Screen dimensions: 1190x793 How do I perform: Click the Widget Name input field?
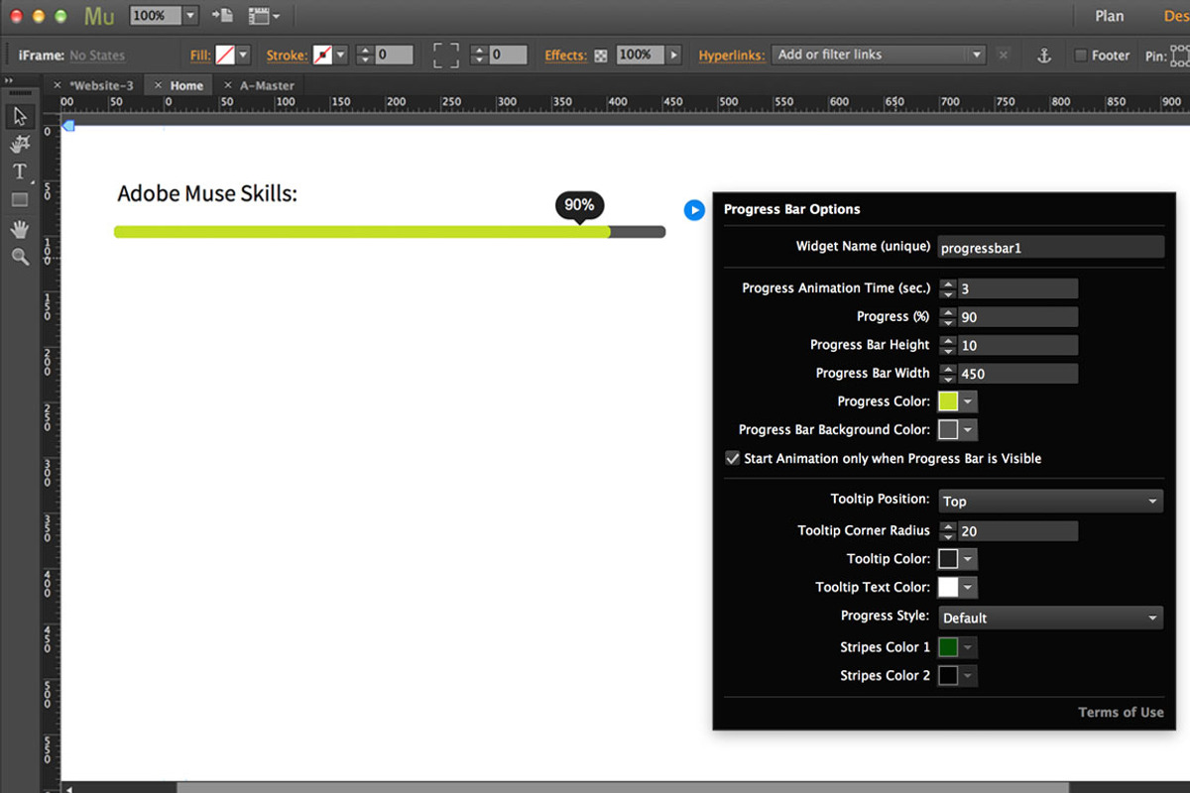(1050, 248)
